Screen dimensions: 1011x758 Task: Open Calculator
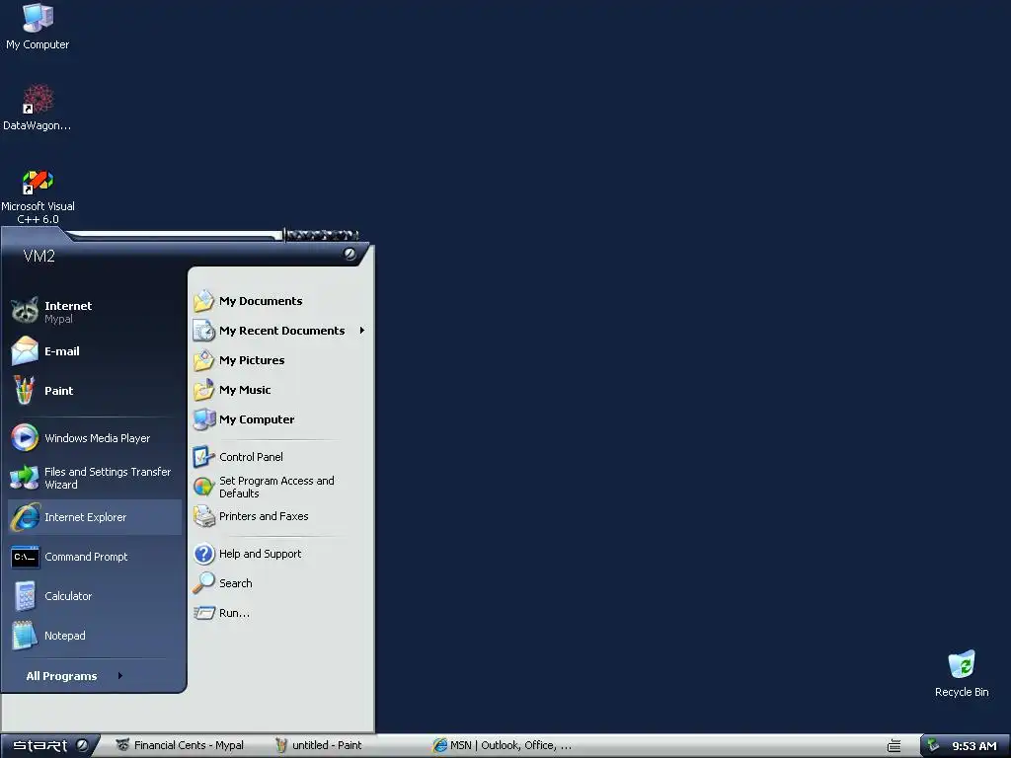(95, 596)
